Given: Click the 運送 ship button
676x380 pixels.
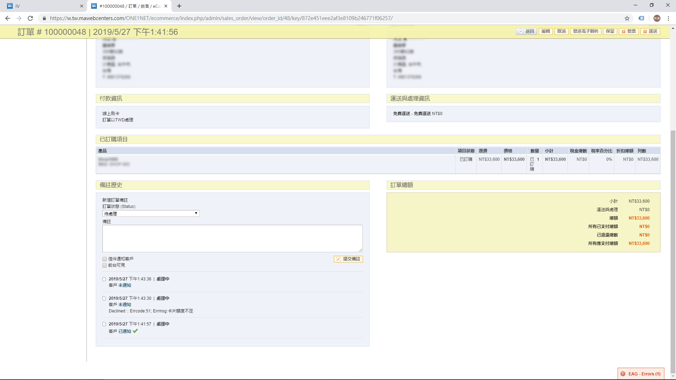Looking at the screenshot, I should click(650, 31).
